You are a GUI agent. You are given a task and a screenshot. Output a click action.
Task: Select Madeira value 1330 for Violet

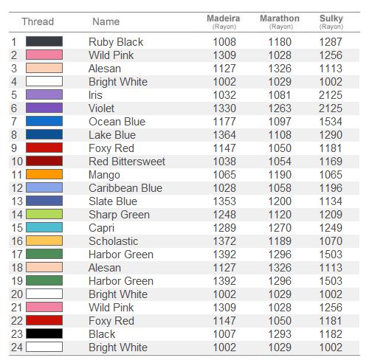pyautogui.click(x=224, y=108)
